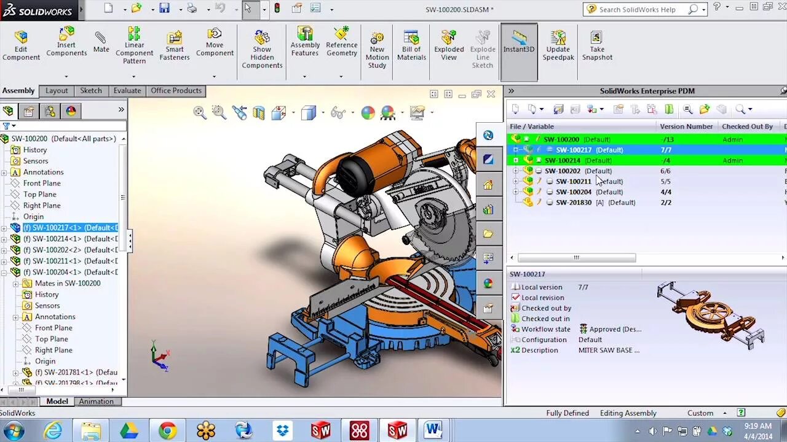This screenshot has height=442, width=787.
Task: Create a New Motion Study
Action: click(377, 49)
